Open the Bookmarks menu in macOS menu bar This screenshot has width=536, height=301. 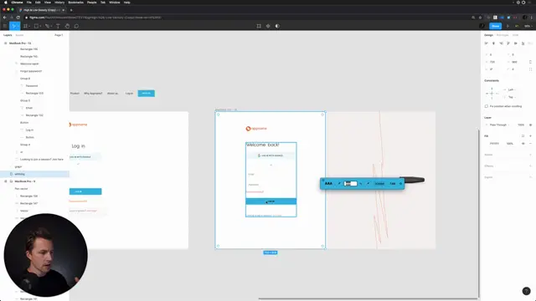coord(75,3)
